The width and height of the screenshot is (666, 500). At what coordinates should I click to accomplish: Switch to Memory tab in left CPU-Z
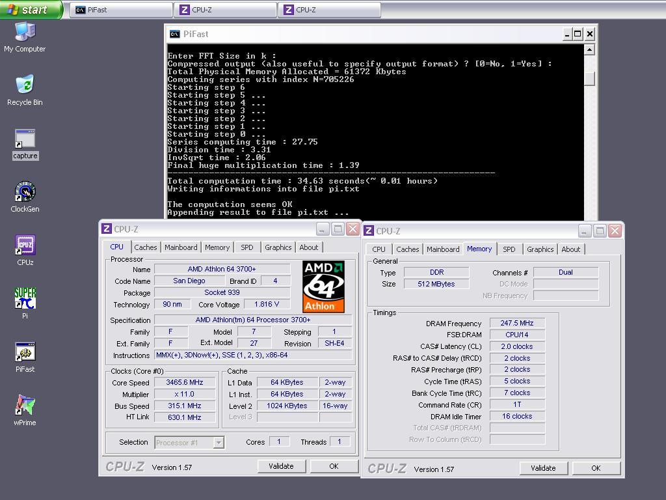click(x=217, y=247)
